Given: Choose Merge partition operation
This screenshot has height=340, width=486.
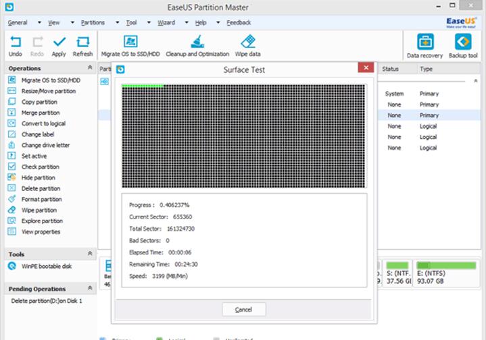Looking at the screenshot, I should pos(34,113).
